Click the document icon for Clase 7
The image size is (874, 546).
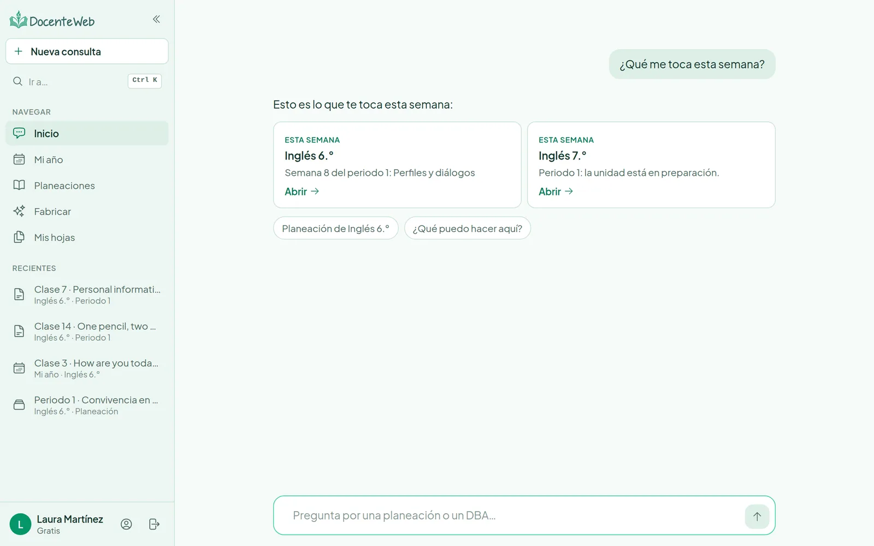tap(19, 294)
